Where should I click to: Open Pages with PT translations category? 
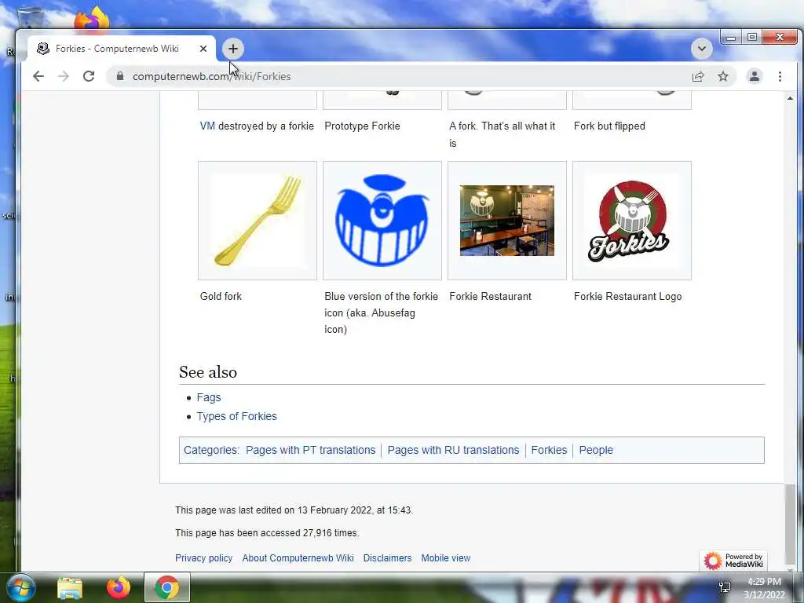tap(310, 450)
